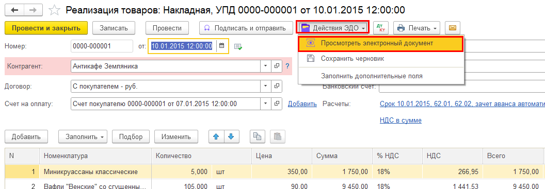
Task: Click document status icon next to date
Action: point(238,46)
